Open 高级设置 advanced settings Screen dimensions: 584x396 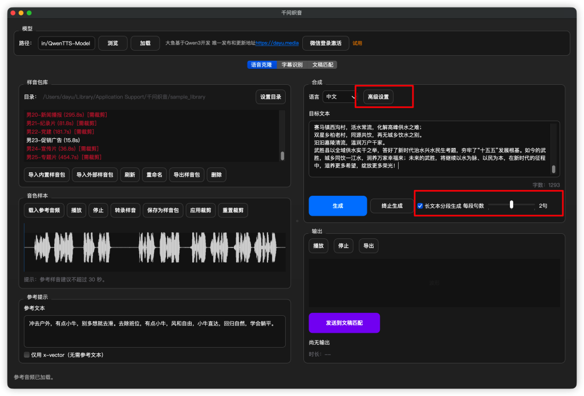[378, 97]
